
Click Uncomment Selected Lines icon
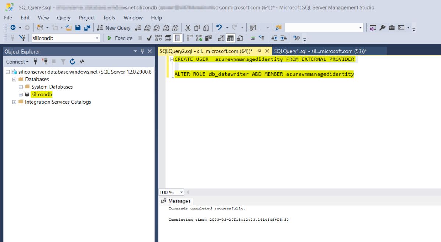click(262, 38)
